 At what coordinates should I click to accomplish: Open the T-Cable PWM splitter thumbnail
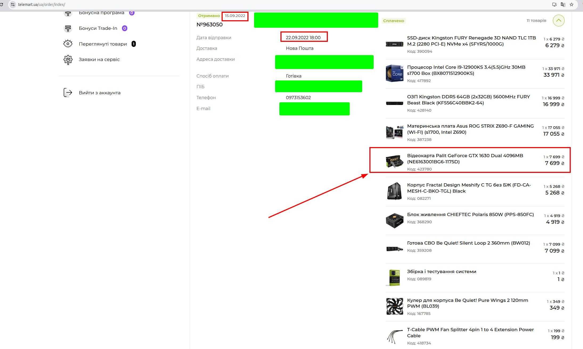pyautogui.click(x=394, y=336)
